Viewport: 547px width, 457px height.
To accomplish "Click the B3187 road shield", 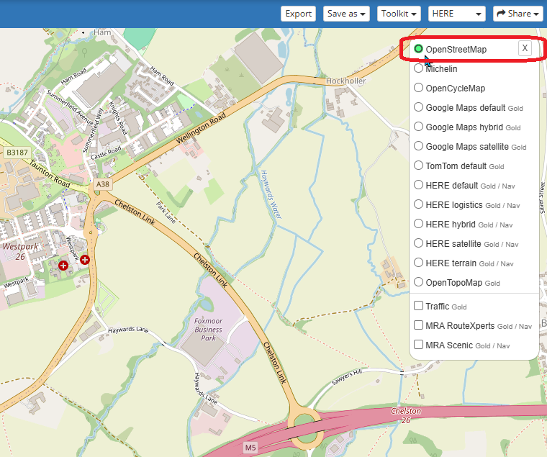I will [17, 153].
